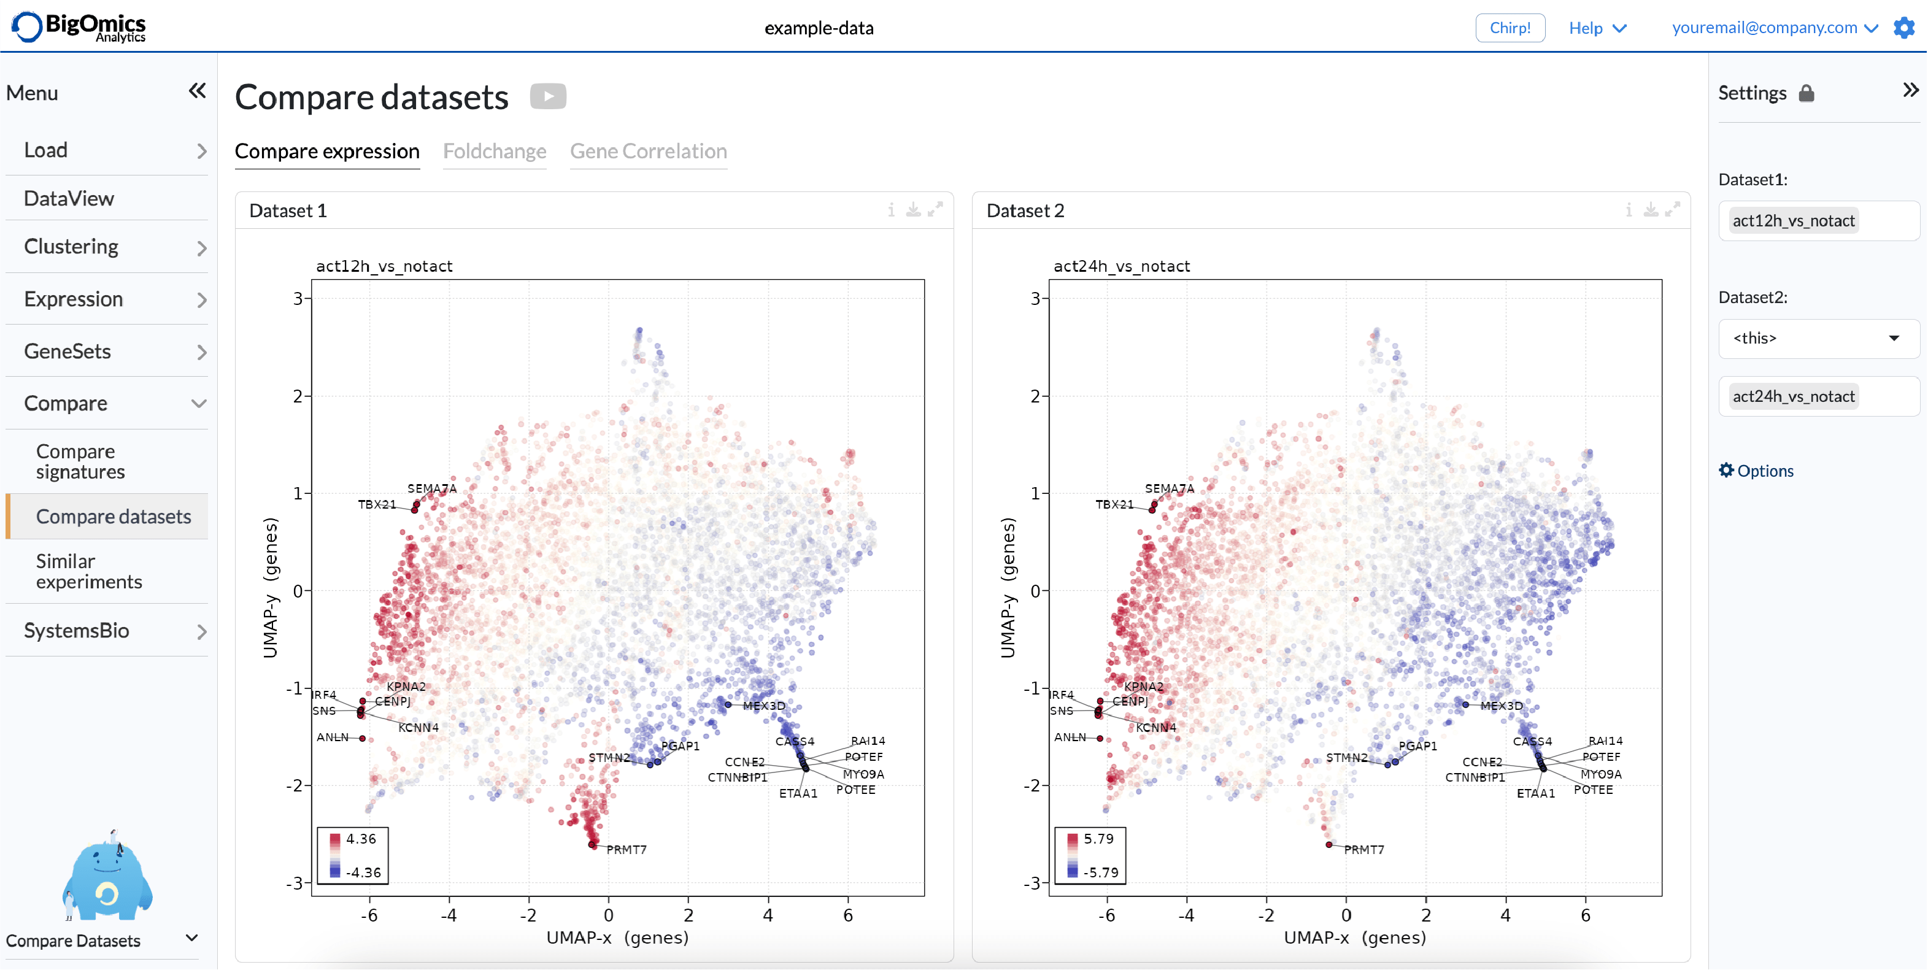Click the blue -4.36 legend swatch
Viewport: 1928px width, 970px height.
pyautogui.click(x=334, y=872)
